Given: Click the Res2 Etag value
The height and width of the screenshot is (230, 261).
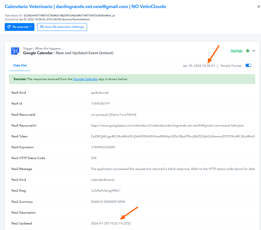Looking at the screenshot, I should point(106,191).
